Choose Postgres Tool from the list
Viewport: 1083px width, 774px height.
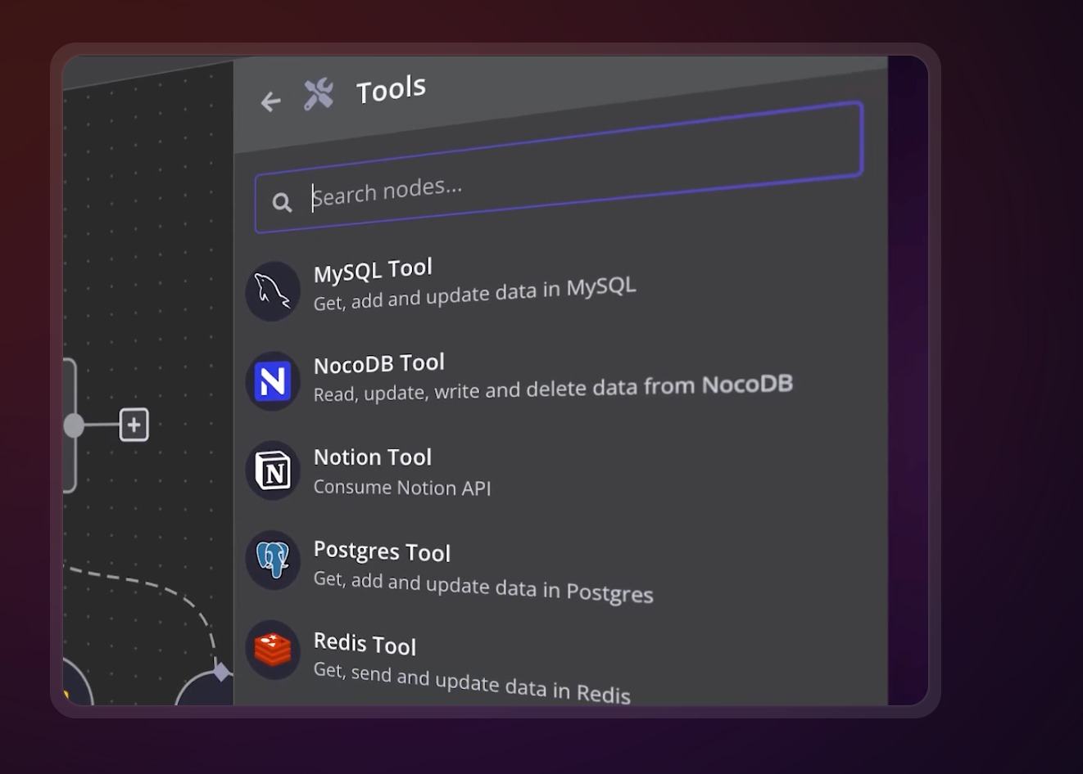coord(382,551)
